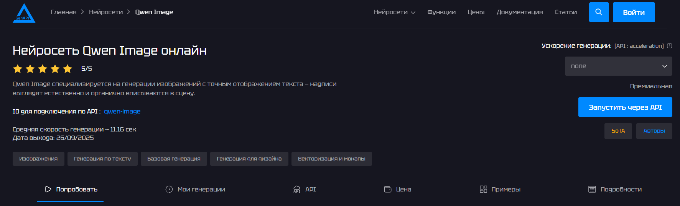The width and height of the screenshot is (680, 206).
Task: Expand the acceleration dropdown set to none
Action: point(618,66)
